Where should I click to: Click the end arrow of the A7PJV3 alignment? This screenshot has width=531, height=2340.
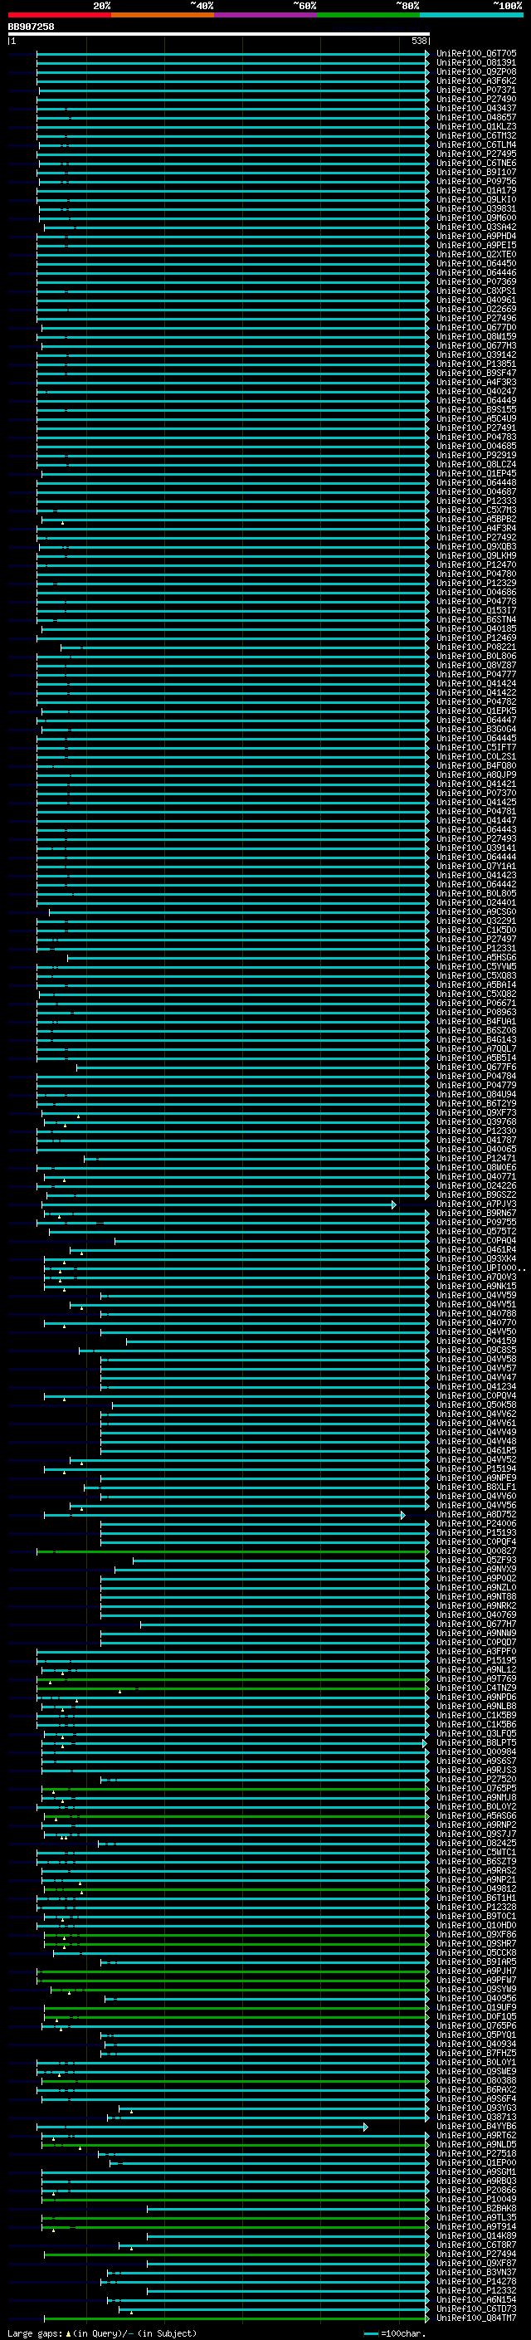(x=394, y=1204)
